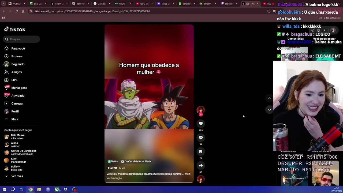Open the Belém location tag
The height and width of the screenshot is (193, 343).
pos(113,161)
